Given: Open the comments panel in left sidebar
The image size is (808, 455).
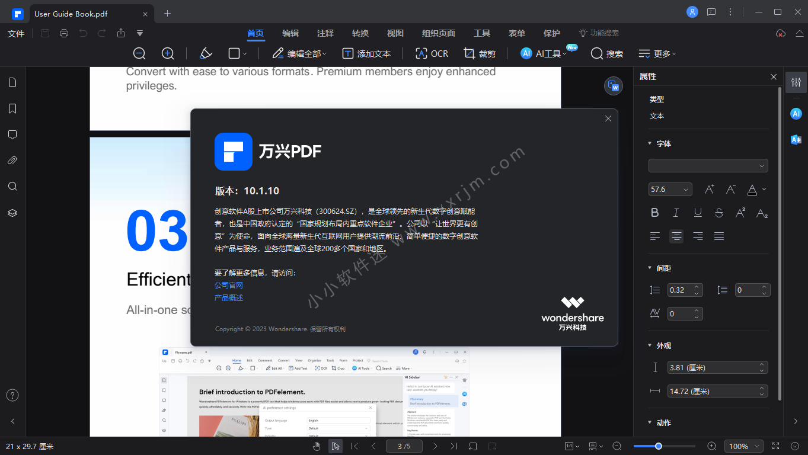Looking at the screenshot, I should [12, 134].
